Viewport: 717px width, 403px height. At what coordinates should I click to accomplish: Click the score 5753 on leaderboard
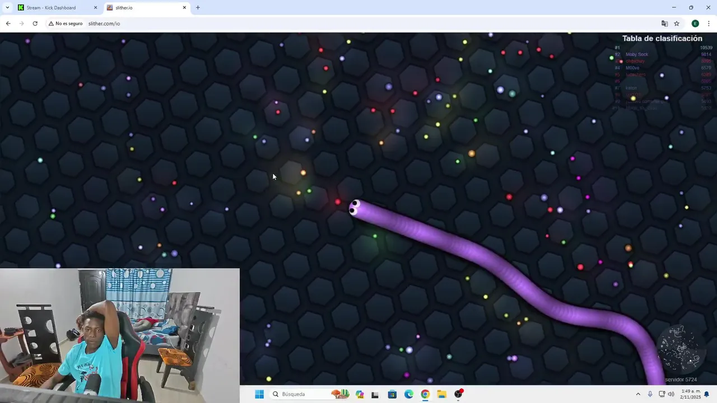[x=706, y=88]
